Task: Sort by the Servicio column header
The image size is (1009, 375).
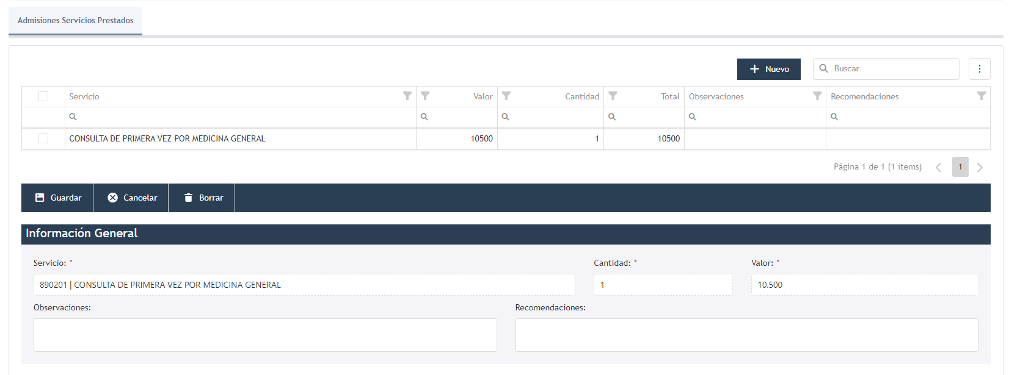Action: pos(84,96)
